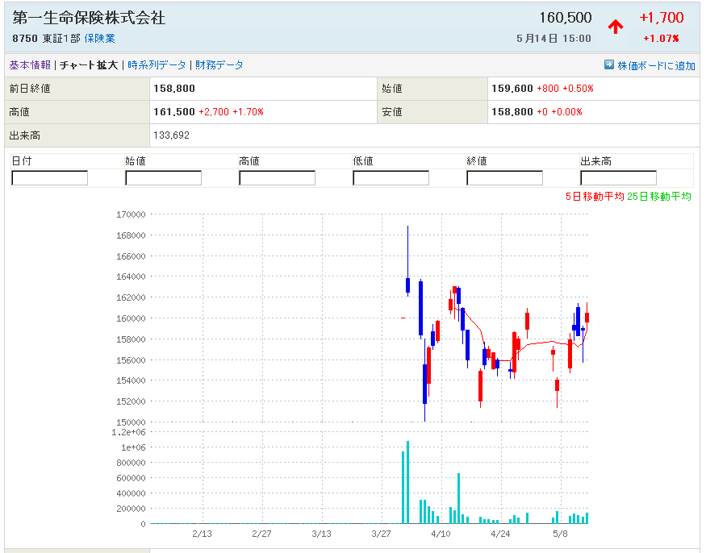Focus the 終値 text field
The image size is (706, 553).
(505, 178)
